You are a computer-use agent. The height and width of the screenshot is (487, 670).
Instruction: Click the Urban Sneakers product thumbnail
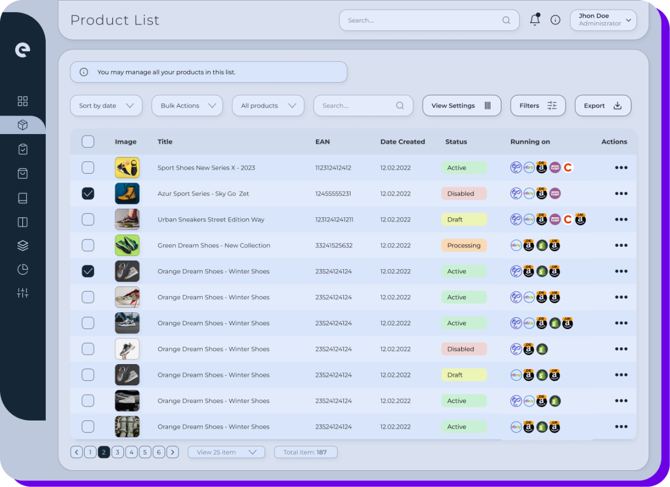127,219
